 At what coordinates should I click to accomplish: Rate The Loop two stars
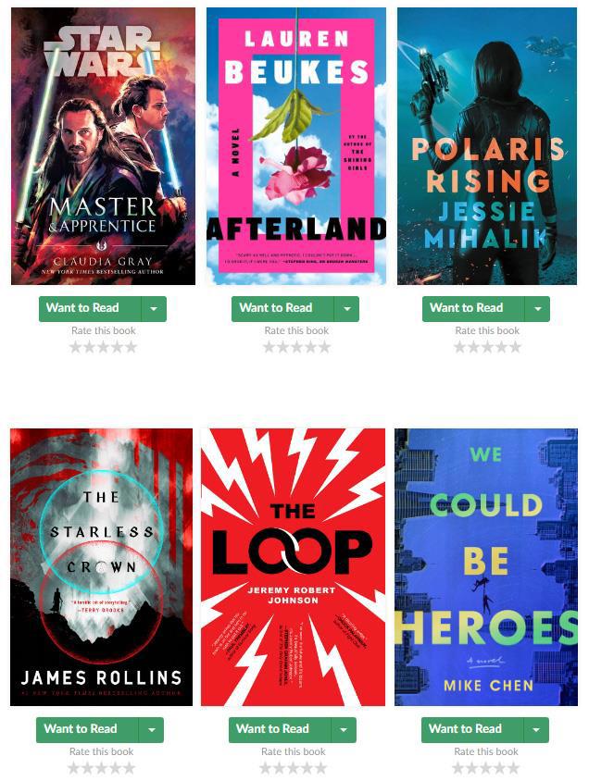coord(280,768)
